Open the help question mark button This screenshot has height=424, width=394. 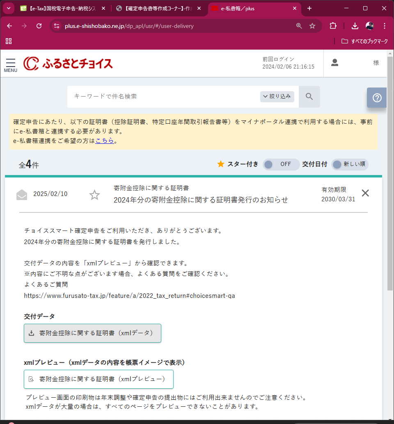tap(377, 98)
